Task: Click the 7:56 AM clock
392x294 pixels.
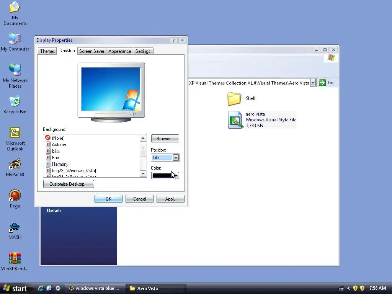Action: [378, 288]
